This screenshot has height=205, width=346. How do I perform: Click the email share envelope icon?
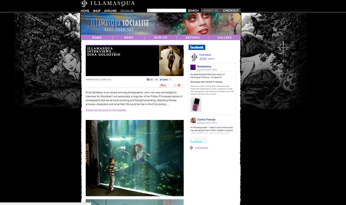click(x=175, y=85)
